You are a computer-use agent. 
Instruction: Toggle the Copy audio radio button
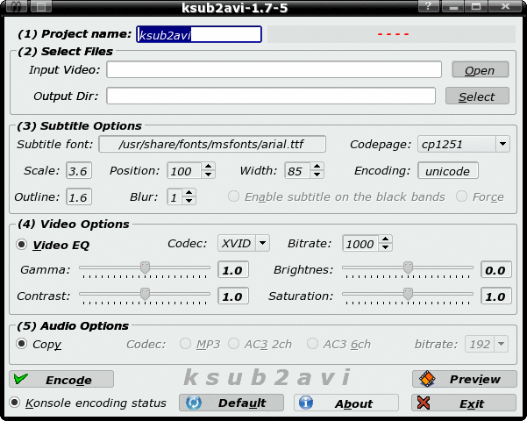click(x=22, y=344)
